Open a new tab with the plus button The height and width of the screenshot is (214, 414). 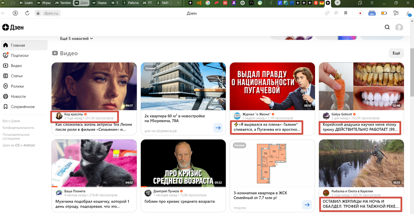point(337,3)
